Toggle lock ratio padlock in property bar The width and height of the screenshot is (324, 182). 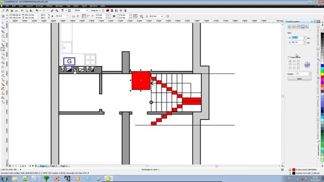coord(52,16)
